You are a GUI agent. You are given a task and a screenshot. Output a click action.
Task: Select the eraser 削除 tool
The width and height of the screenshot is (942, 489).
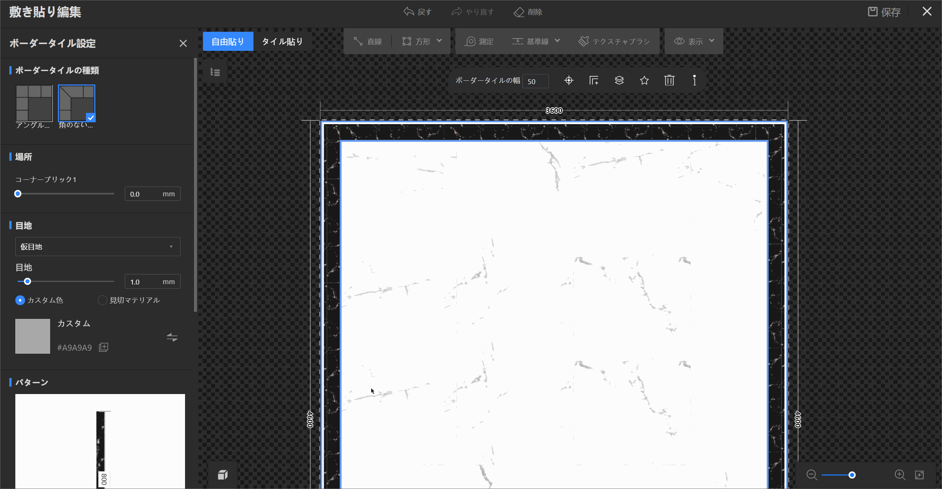528,12
